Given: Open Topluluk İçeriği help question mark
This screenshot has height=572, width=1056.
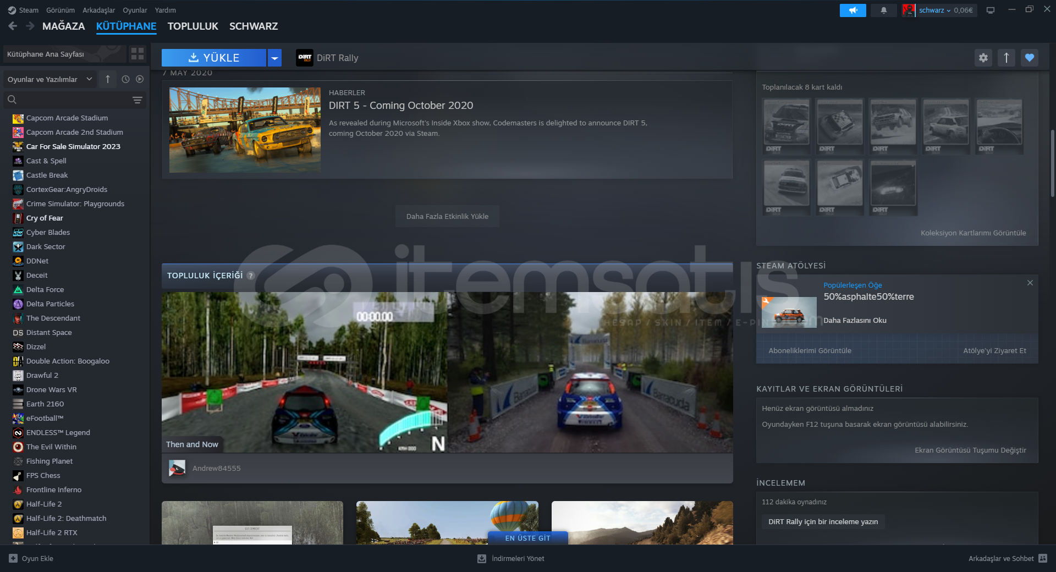Looking at the screenshot, I should 251,276.
